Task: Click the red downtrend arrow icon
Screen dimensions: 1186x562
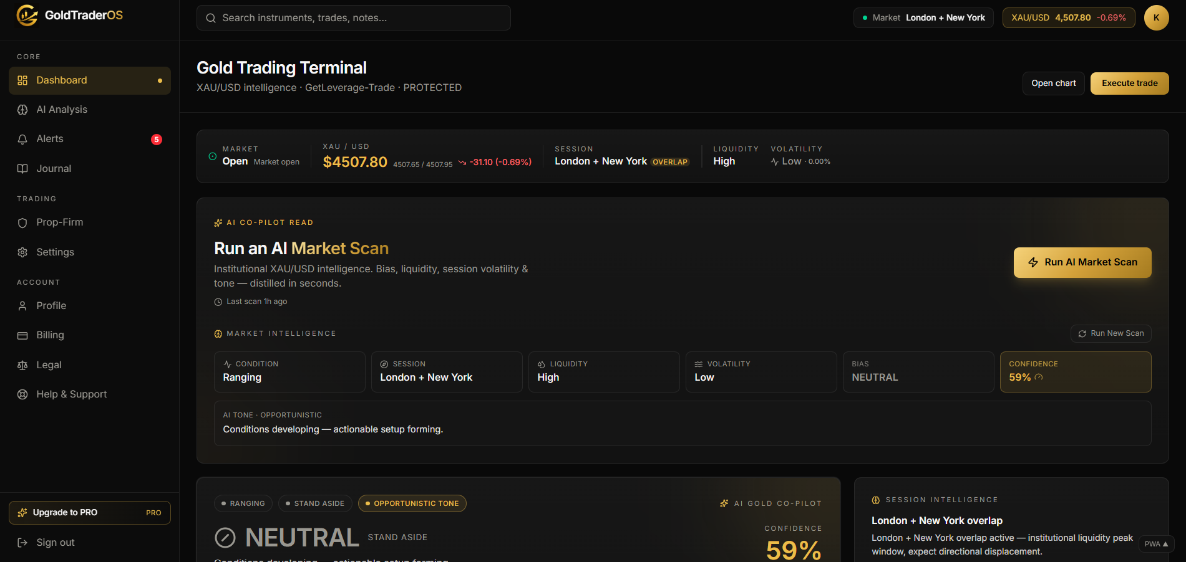Action: 462,162
